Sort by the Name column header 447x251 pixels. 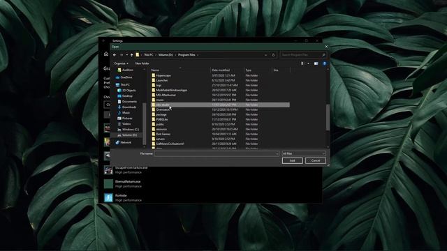[x=180, y=70]
